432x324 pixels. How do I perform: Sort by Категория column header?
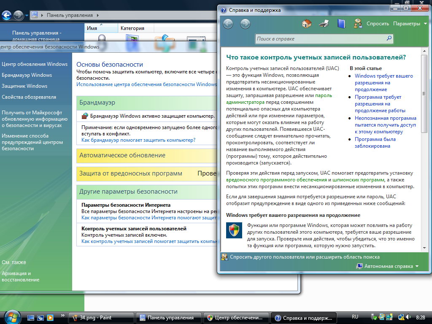136,28
